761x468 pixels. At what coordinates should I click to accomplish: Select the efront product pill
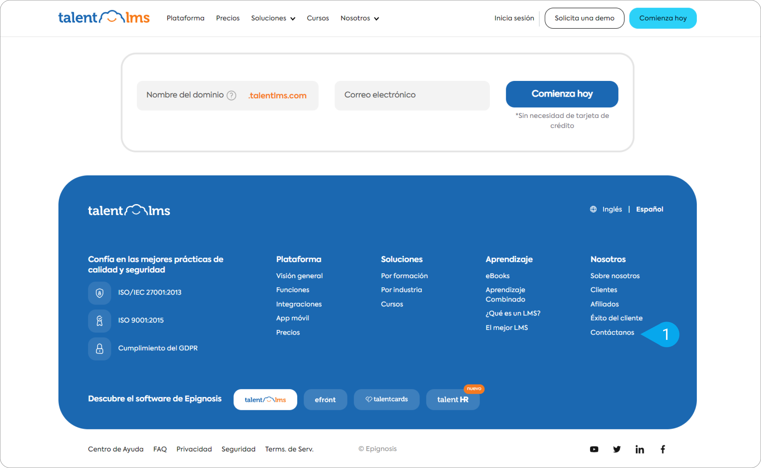pos(325,400)
